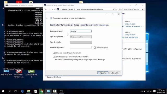Enable 'Iniciar esta conexión automáticamente'
Screen dimensions: 167x94
pos(54,53)
